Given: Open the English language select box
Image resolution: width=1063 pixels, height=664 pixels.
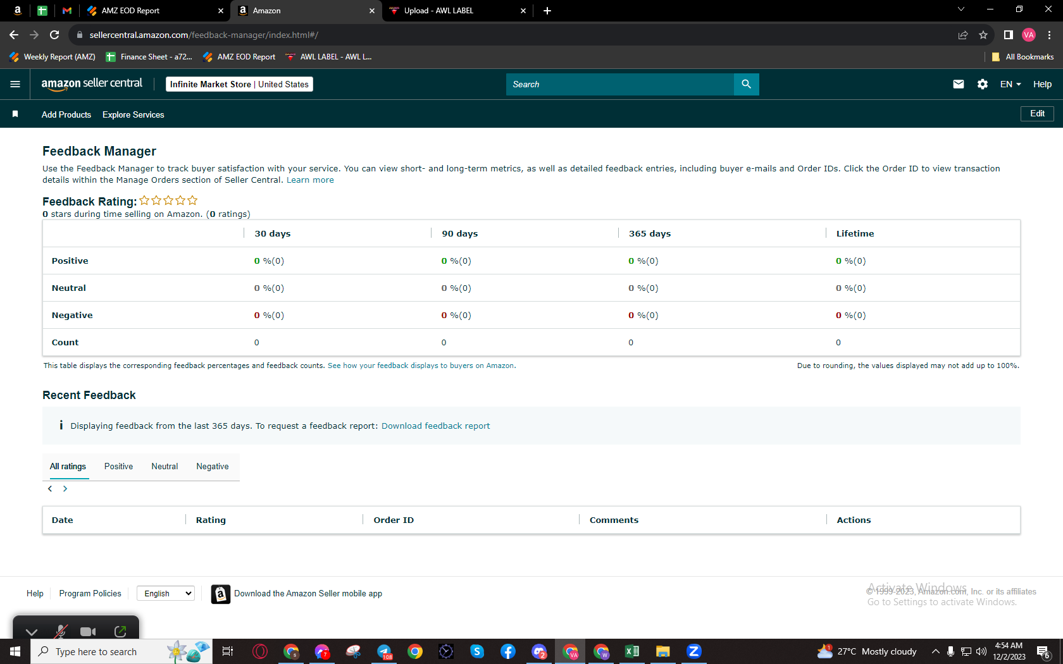Looking at the screenshot, I should click(x=166, y=593).
